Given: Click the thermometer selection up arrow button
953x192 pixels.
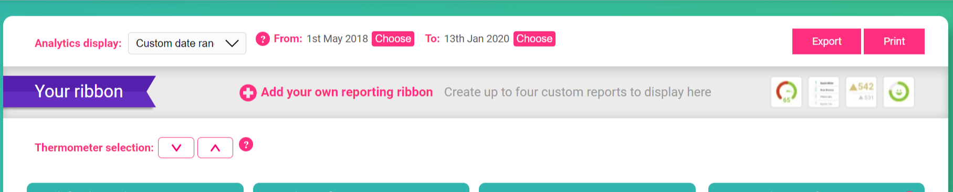Looking at the screenshot, I should click(x=215, y=147).
